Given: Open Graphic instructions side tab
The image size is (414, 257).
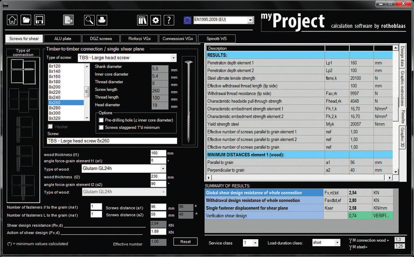Looking at the screenshot, I should 402,88.
